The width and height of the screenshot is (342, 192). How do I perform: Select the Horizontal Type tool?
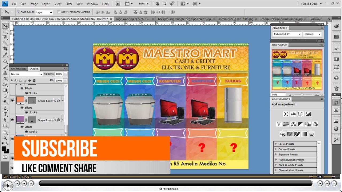(5, 114)
